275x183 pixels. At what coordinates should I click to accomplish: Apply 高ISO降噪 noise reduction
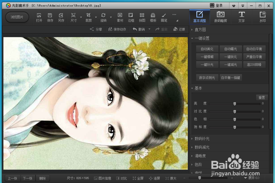click(x=254, y=64)
